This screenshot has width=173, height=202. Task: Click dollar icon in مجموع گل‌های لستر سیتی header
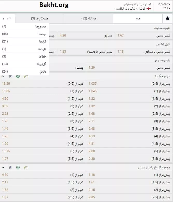click(18, 168)
